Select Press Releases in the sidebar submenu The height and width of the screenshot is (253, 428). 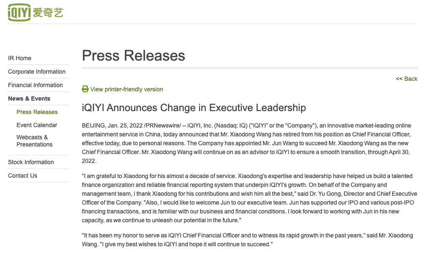tap(37, 112)
